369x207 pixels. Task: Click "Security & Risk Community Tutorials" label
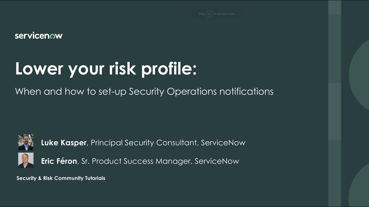61,178
